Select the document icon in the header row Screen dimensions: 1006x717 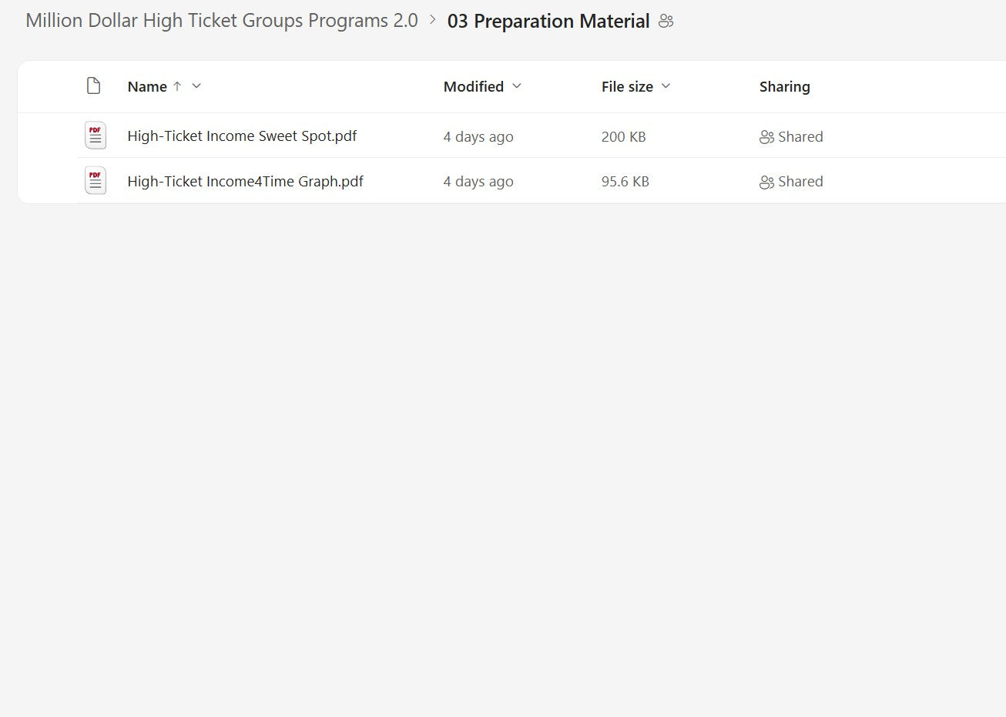click(x=93, y=86)
